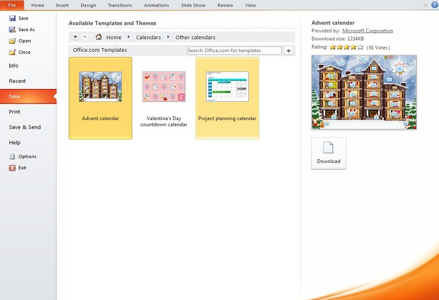Viewport: 439px width, 300px height.
Task: Click the red Exit icon
Action: click(x=12, y=168)
